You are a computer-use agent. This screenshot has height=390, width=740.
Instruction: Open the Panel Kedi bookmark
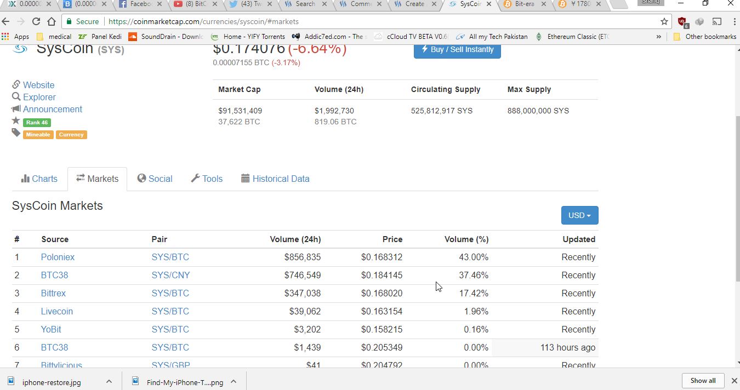[x=101, y=37]
